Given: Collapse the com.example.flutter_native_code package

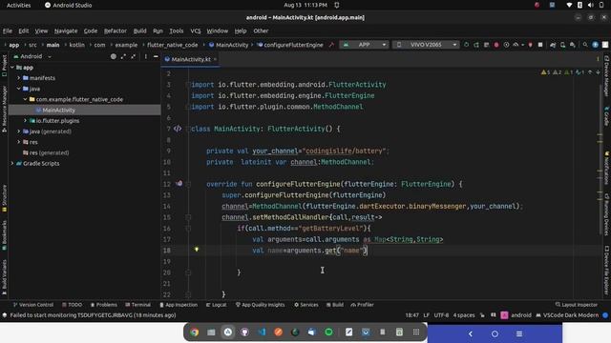Looking at the screenshot, I should click(26, 99).
